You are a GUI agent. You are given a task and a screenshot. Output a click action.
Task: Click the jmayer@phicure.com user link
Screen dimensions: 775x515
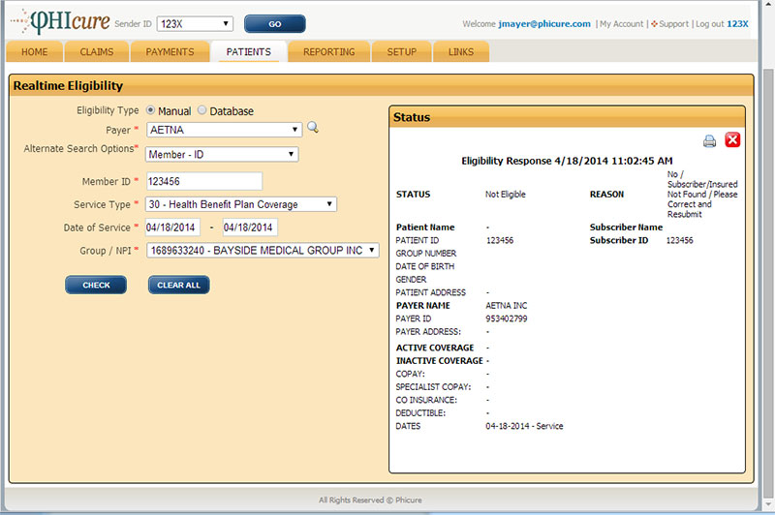tap(544, 23)
